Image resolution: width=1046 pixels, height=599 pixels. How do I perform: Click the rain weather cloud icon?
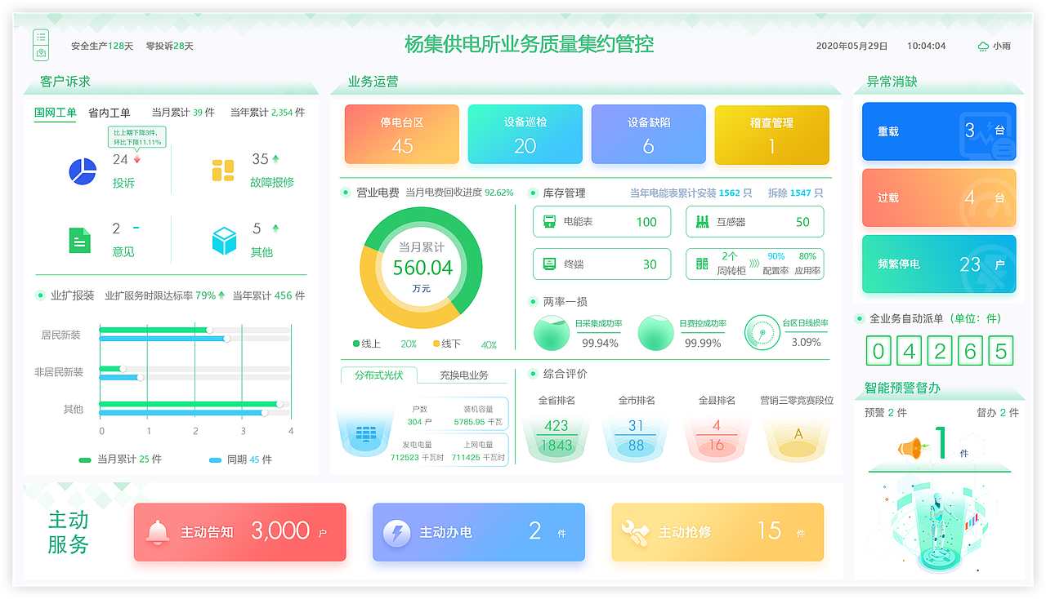[983, 47]
